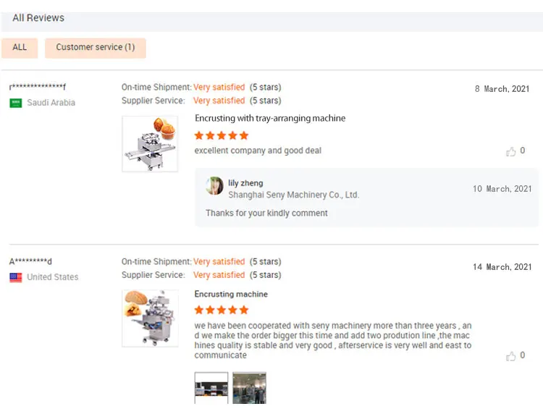543x414 pixels.
Task: Click the reviewer name A*********d
Action: click(30, 261)
